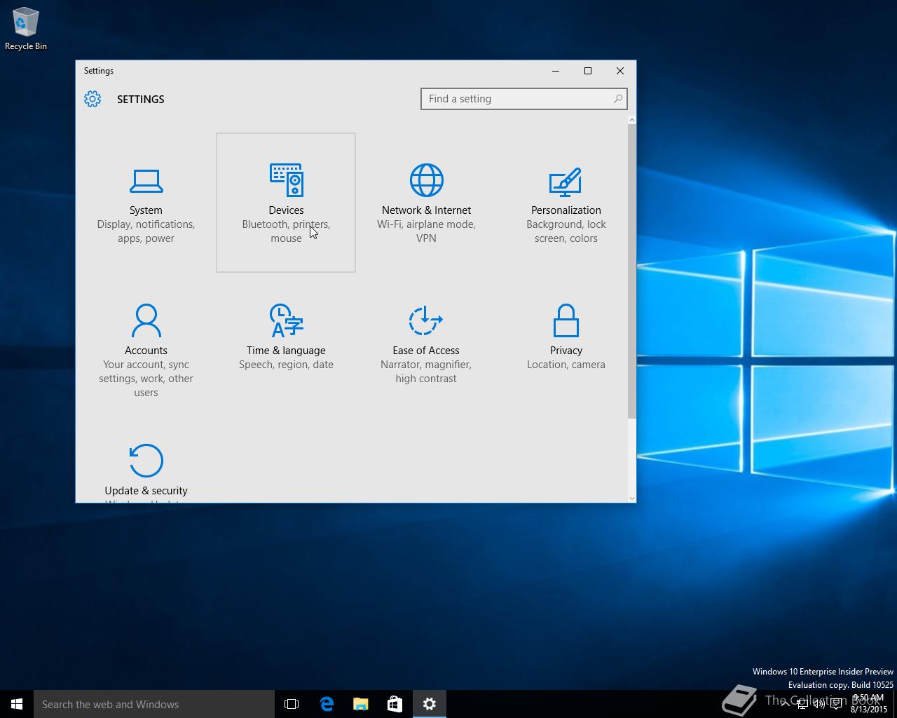The image size is (897, 718).
Task: Open the Action Center notifications icon
Action: point(836,704)
